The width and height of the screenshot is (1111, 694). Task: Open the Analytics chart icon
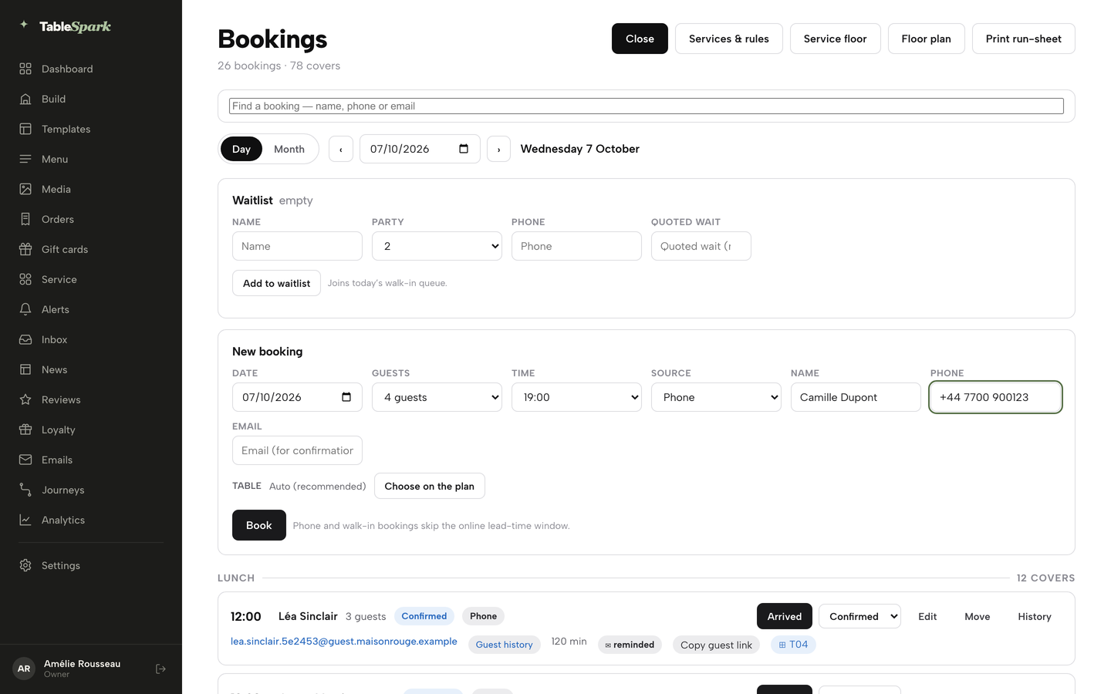coord(25,520)
